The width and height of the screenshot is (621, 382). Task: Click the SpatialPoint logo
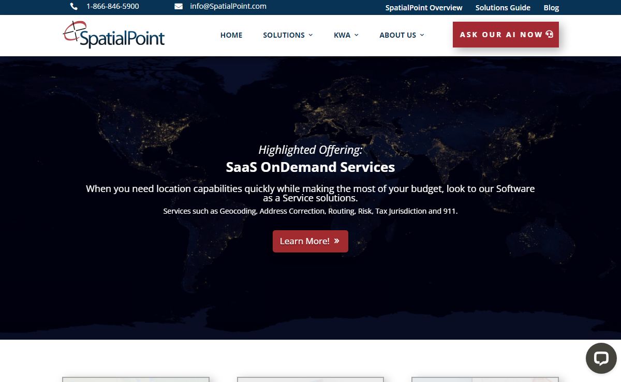[114, 35]
